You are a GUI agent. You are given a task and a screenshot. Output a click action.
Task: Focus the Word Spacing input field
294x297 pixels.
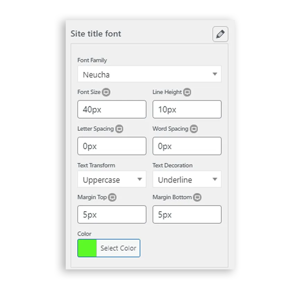(x=187, y=146)
